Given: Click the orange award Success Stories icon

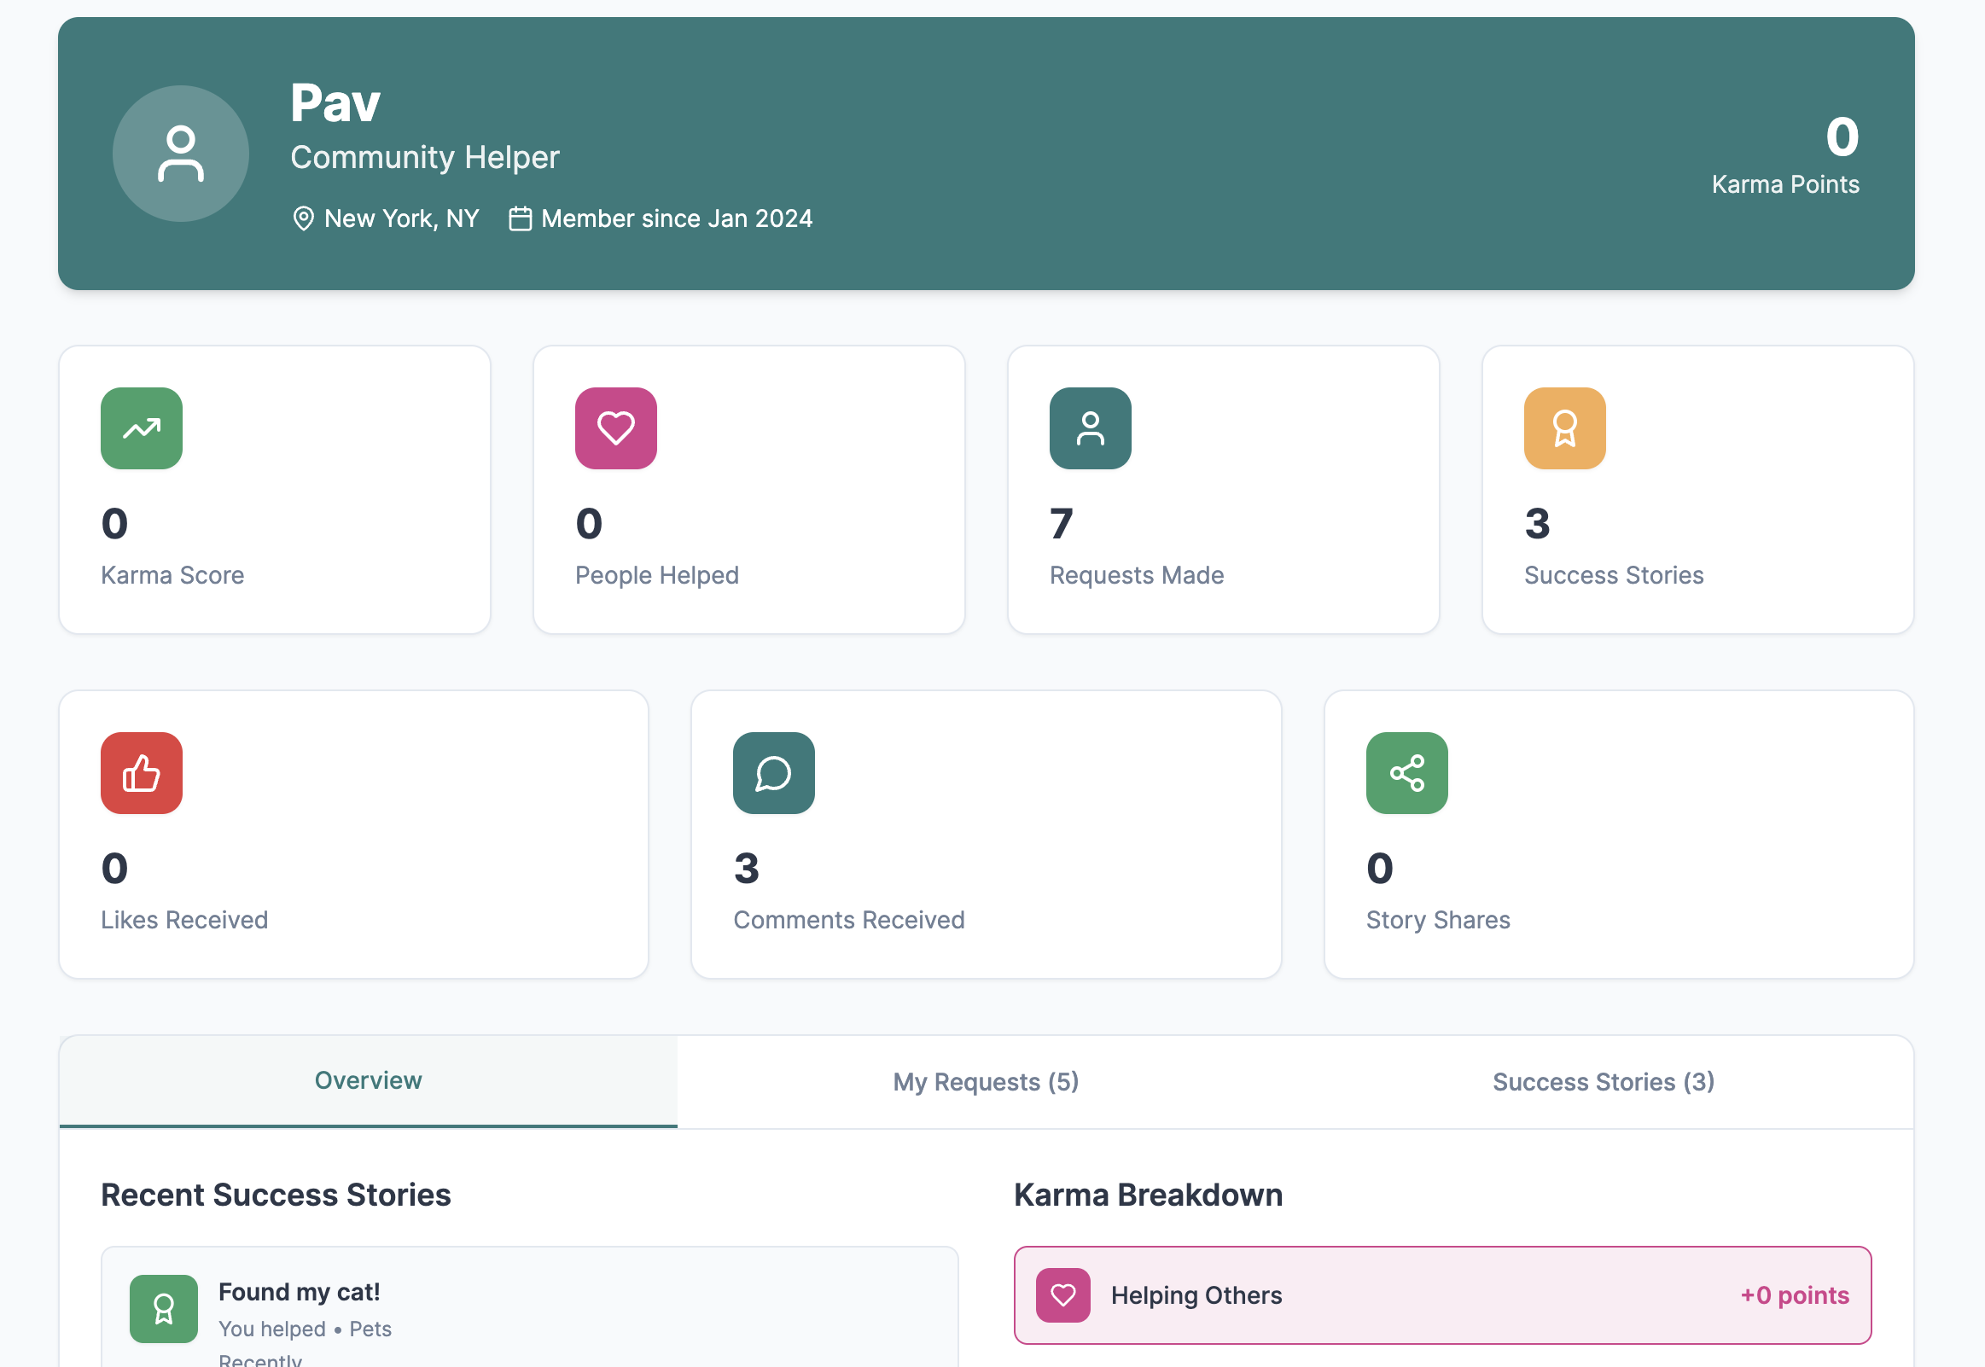Looking at the screenshot, I should tap(1564, 428).
